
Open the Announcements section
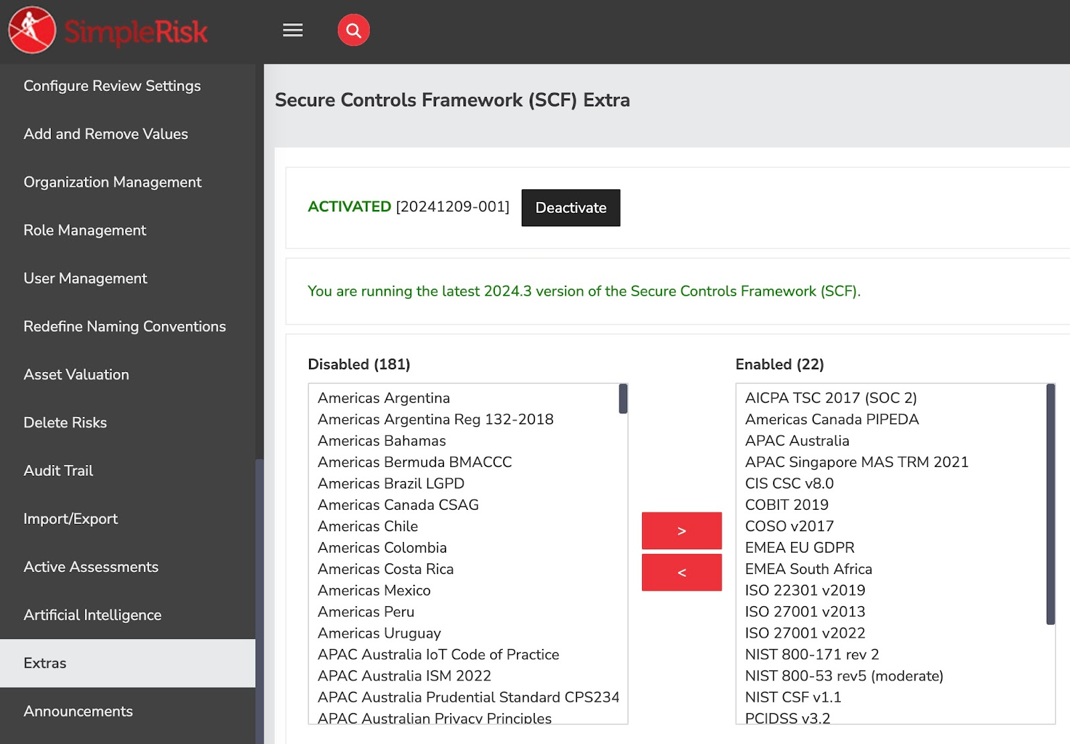78,711
